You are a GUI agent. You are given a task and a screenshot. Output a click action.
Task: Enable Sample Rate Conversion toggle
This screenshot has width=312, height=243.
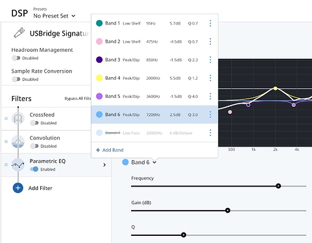tap(16, 79)
